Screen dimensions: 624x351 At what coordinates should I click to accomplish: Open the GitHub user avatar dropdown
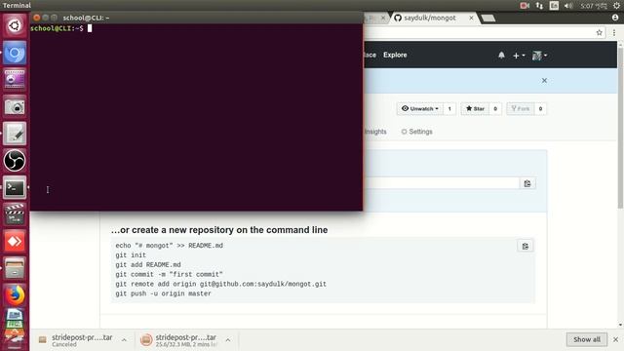539,56
